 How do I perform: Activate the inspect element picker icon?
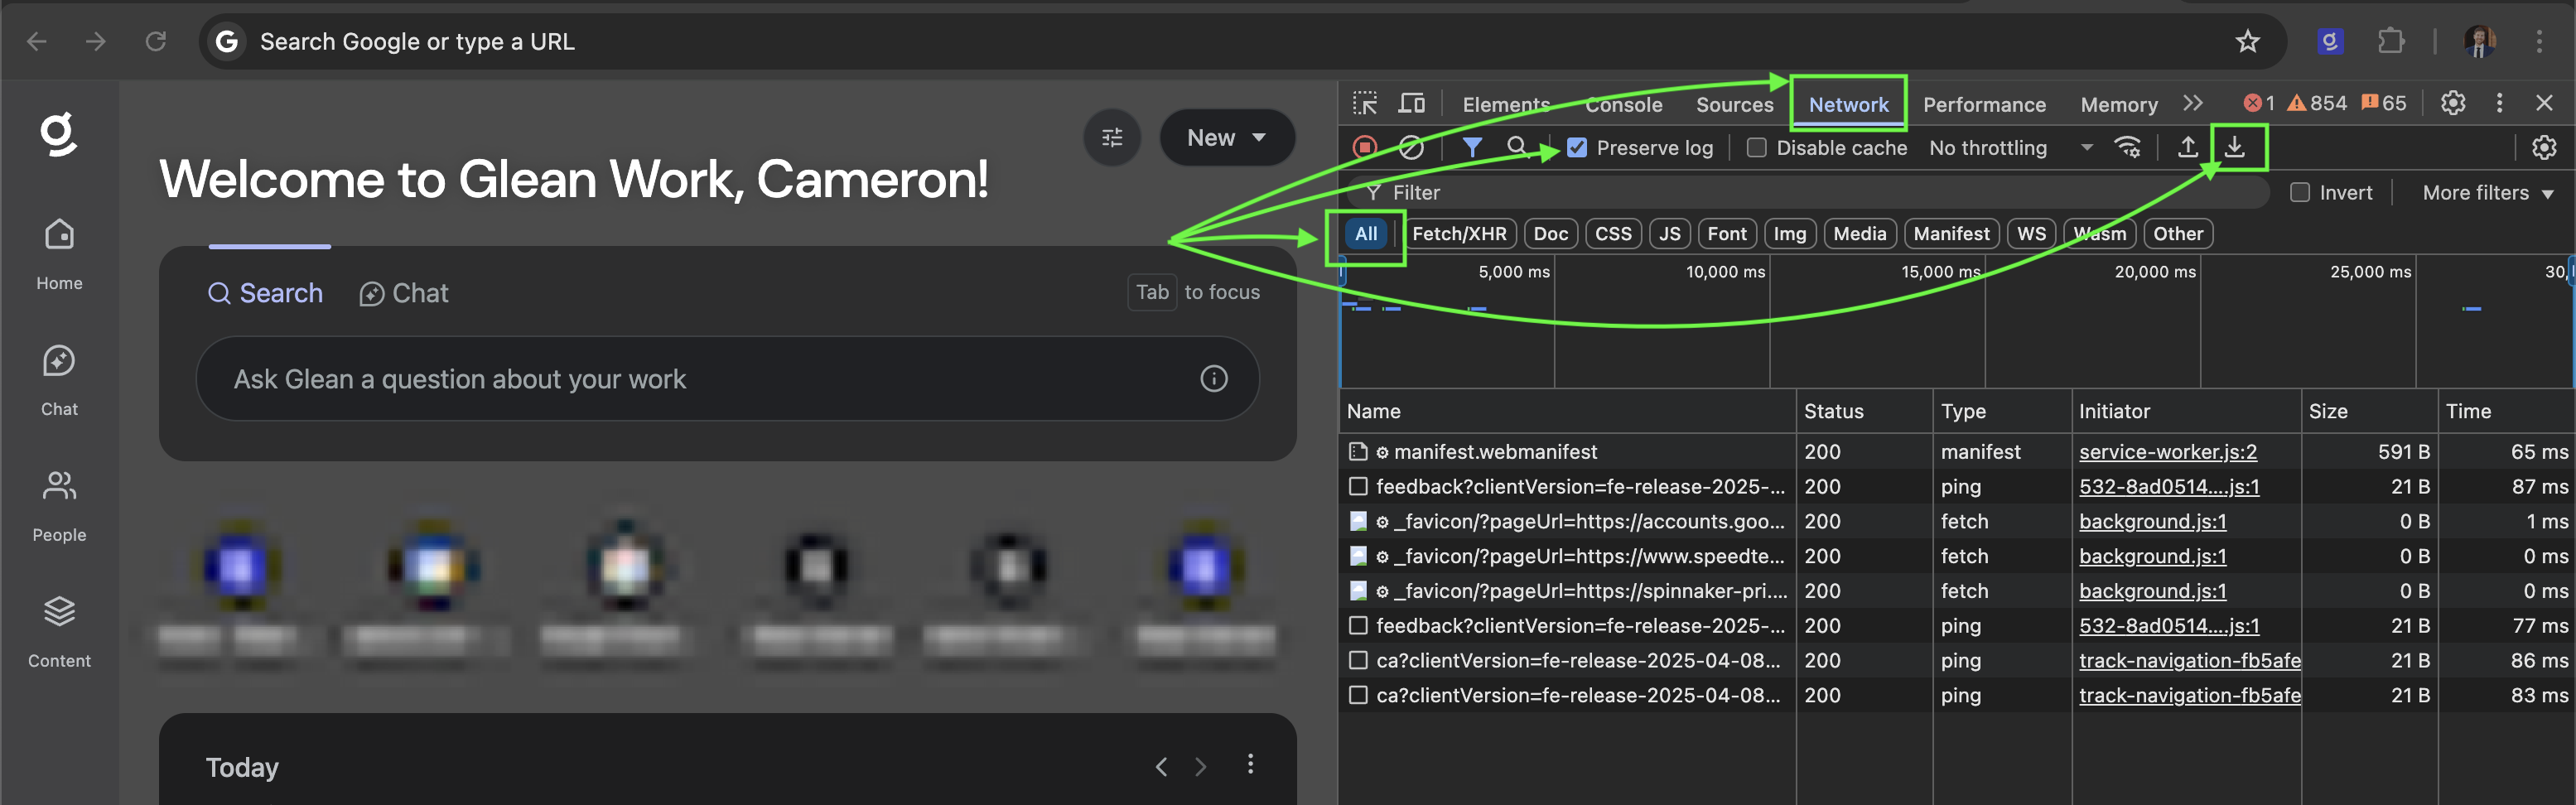coord(1365,103)
